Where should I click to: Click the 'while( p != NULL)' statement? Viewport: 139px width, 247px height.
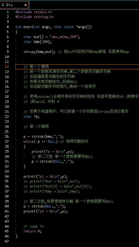(x=41, y=141)
